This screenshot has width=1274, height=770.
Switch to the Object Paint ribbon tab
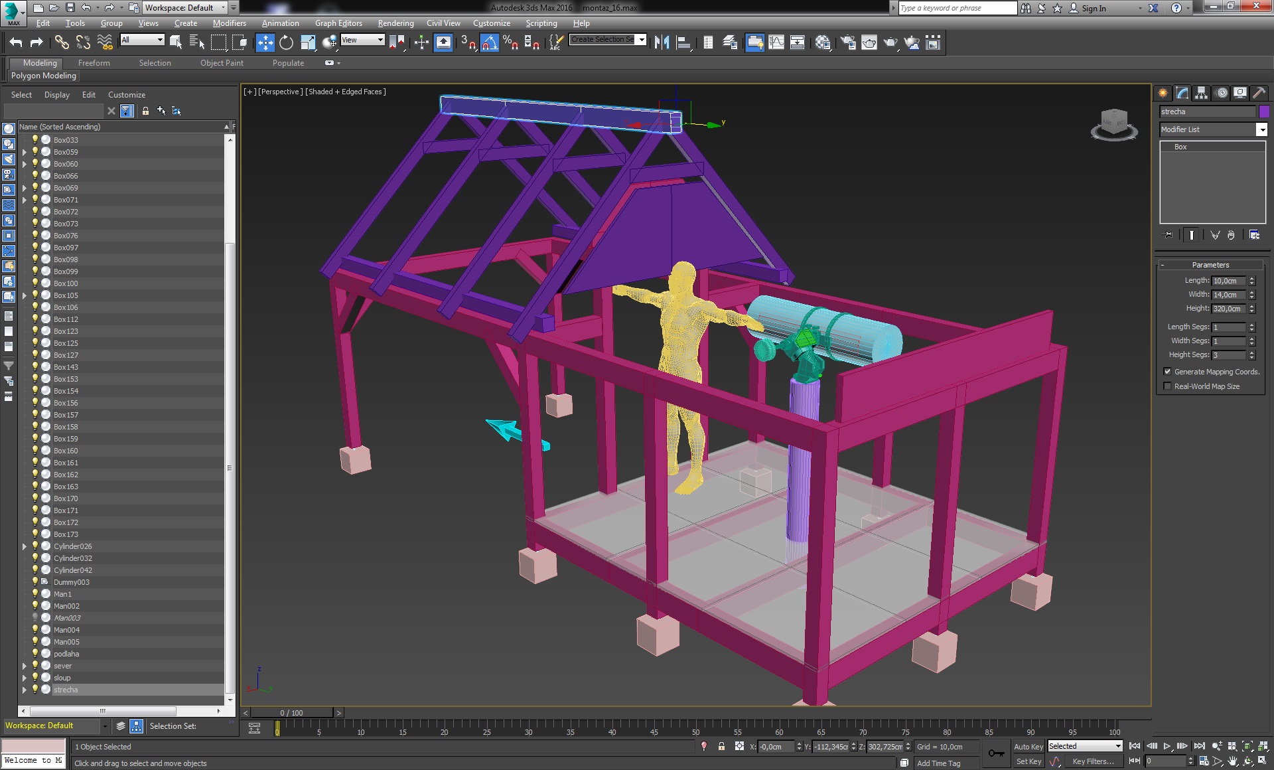(x=222, y=63)
